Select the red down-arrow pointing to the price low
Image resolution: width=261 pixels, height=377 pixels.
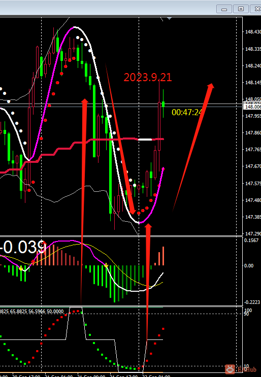[x=120, y=139]
